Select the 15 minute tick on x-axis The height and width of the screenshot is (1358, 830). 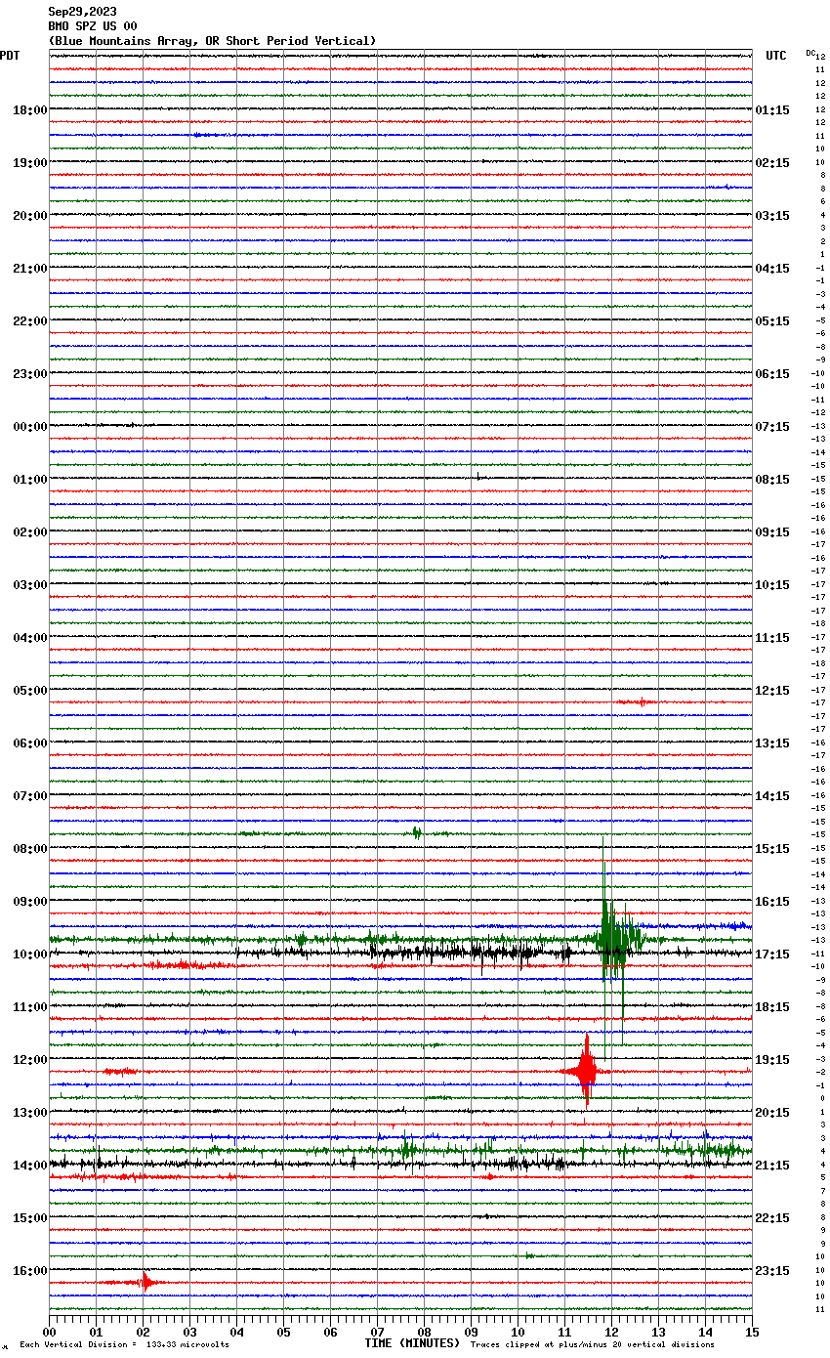tap(751, 1332)
